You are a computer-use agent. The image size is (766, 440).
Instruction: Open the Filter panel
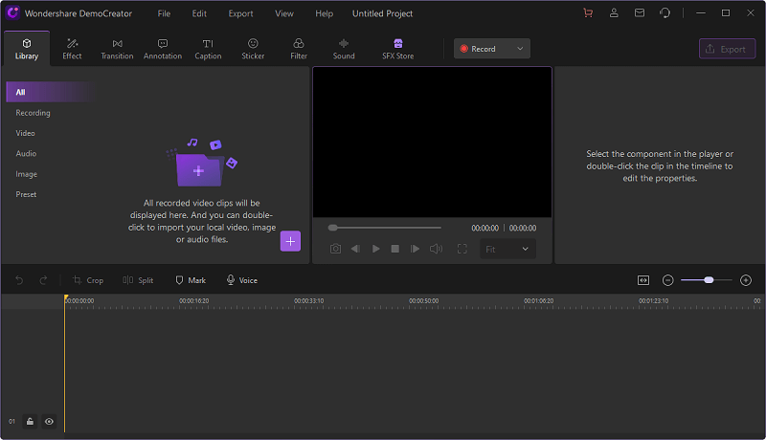point(299,49)
